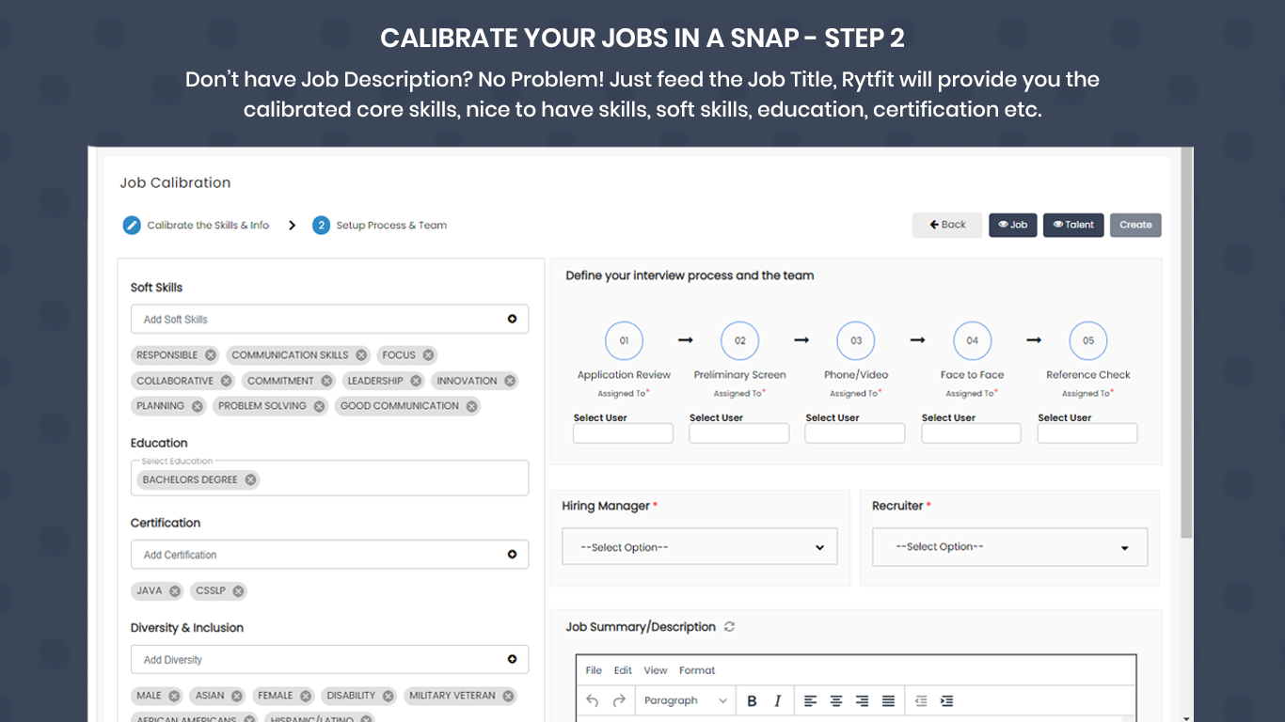Click the Application Review user field
Screen dimensions: 1285x722
[623, 433]
